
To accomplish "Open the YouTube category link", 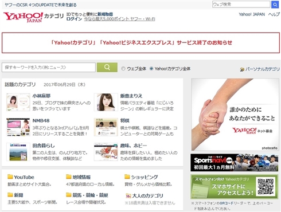I will [x=24, y=177].
